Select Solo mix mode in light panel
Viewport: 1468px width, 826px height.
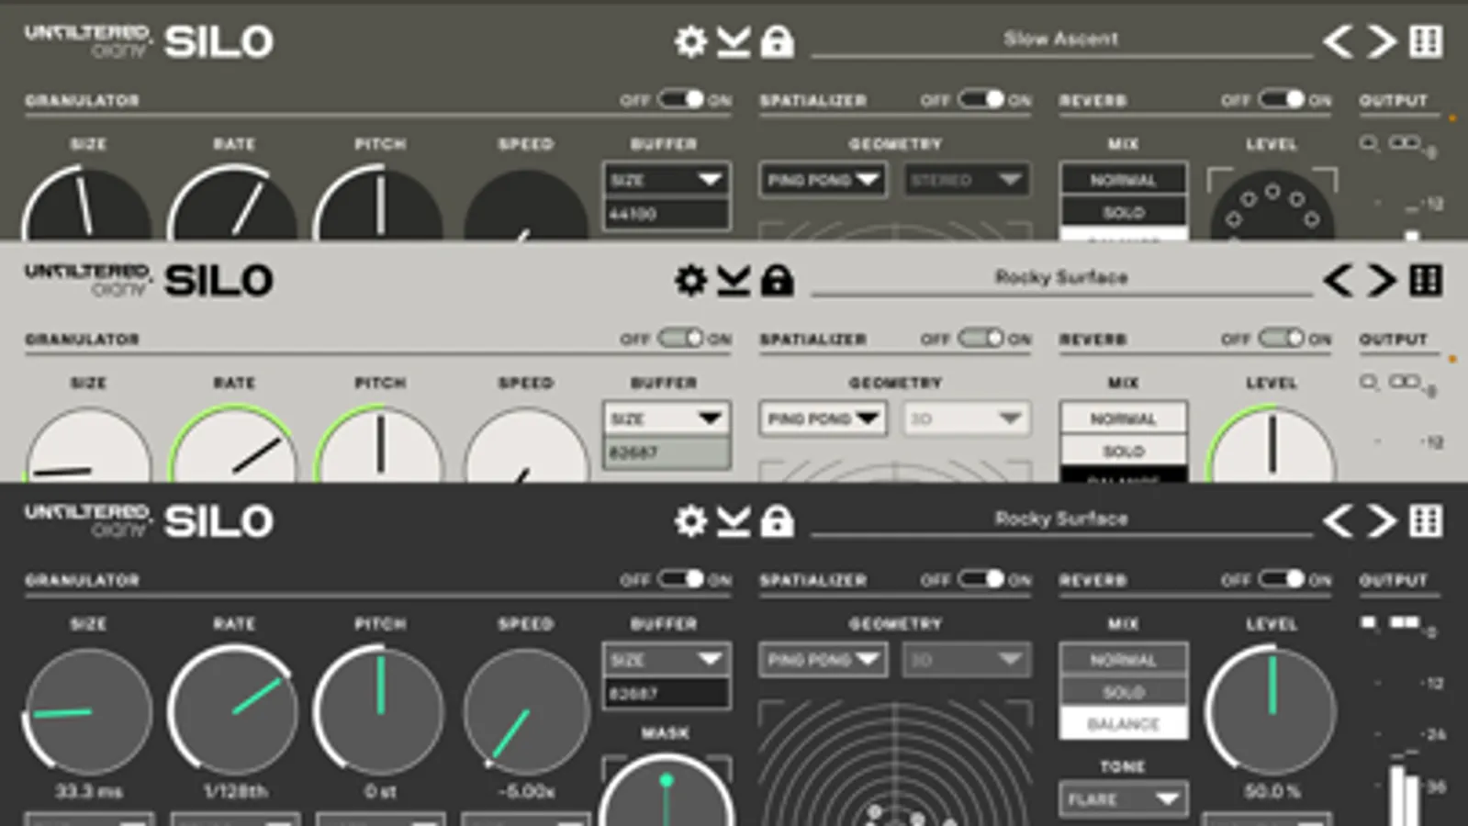tap(1124, 451)
